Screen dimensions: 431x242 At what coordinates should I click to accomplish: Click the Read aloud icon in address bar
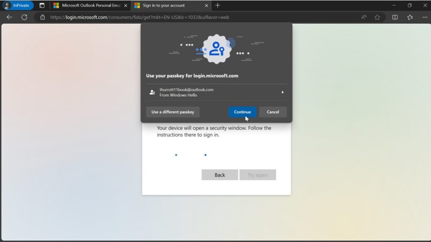click(x=363, y=17)
